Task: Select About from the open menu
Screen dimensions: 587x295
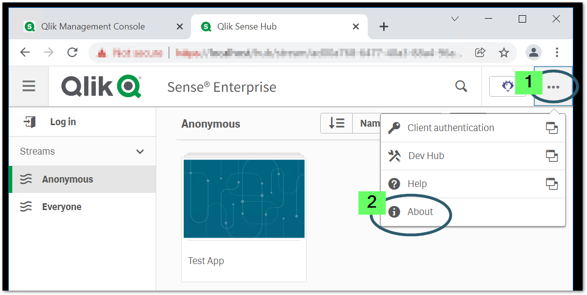Action: (x=419, y=212)
